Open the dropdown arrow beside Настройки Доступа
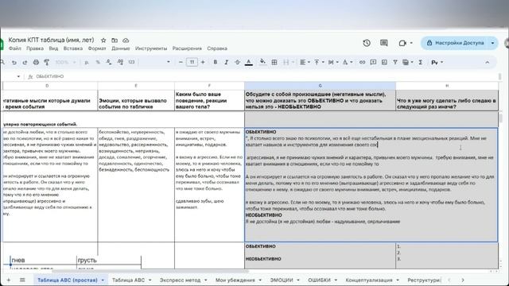 pyautogui.click(x=492, y=43)
